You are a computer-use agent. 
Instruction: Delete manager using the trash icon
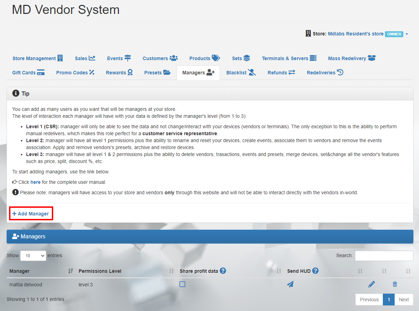pyautogui.click(x=395, y=285)
